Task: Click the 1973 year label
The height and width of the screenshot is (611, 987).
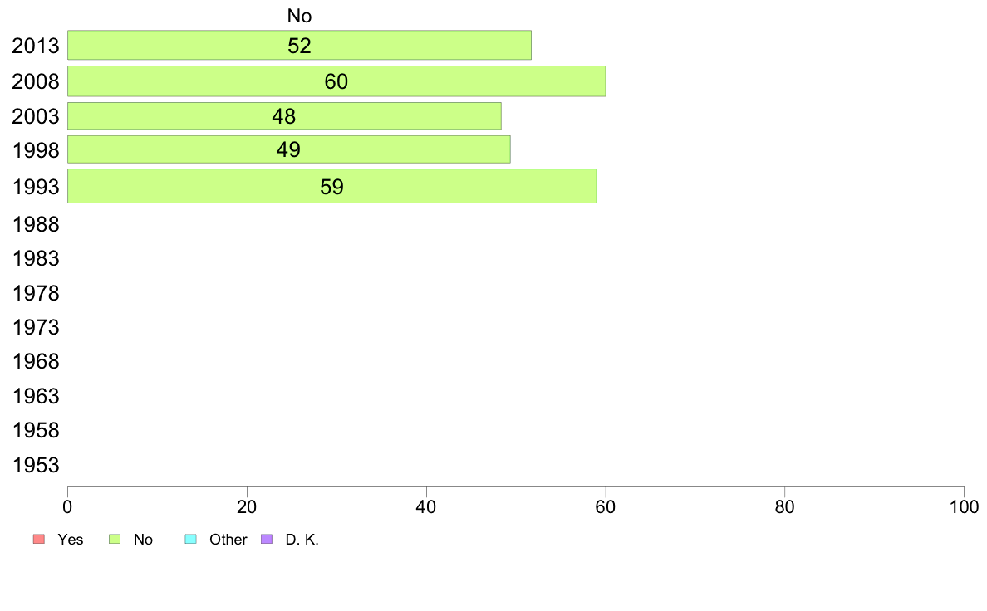Action: (x=36, y=328)
